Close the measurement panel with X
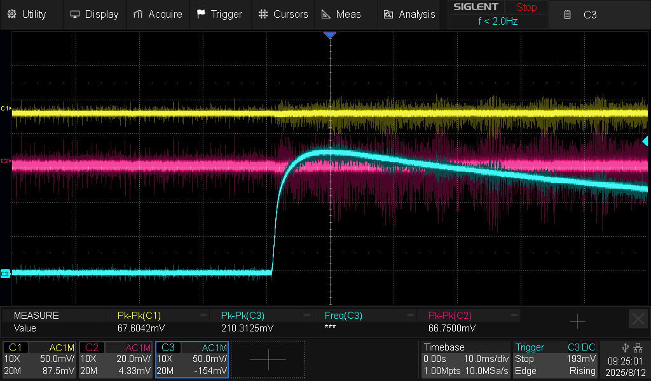 [638, 319]
